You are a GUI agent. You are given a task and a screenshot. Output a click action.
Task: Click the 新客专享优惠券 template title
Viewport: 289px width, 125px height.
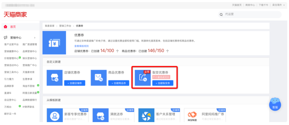(x=75, y=114)
